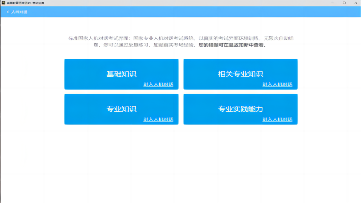Minimize the exam application window
Screen dimensions: 361x203
pos(333,3)
